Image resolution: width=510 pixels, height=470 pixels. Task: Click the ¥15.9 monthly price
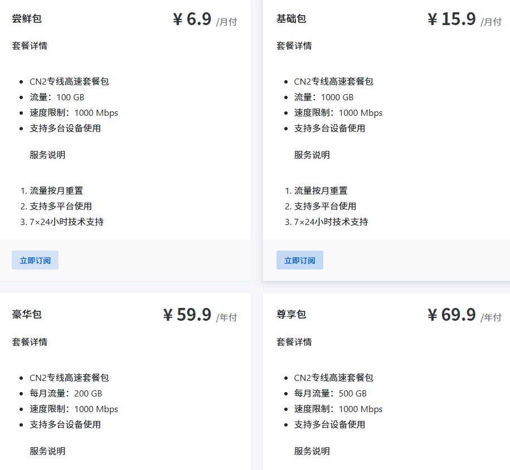(452, 19)
